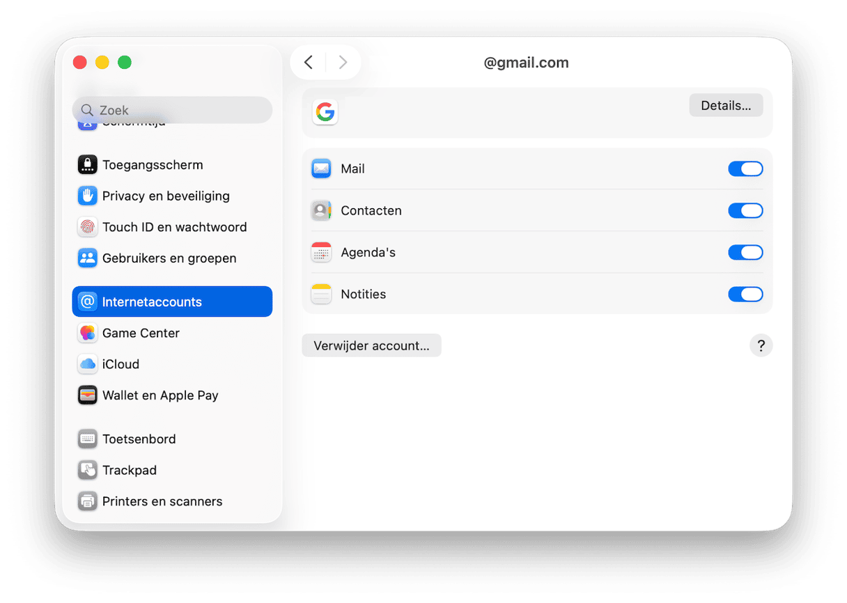The image size is (847, 603).
Task: Disable the Notities toggle
Action: click(745, 294)
